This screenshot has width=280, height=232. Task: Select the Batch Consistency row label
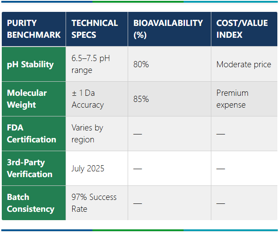click(x=30, y=203)
